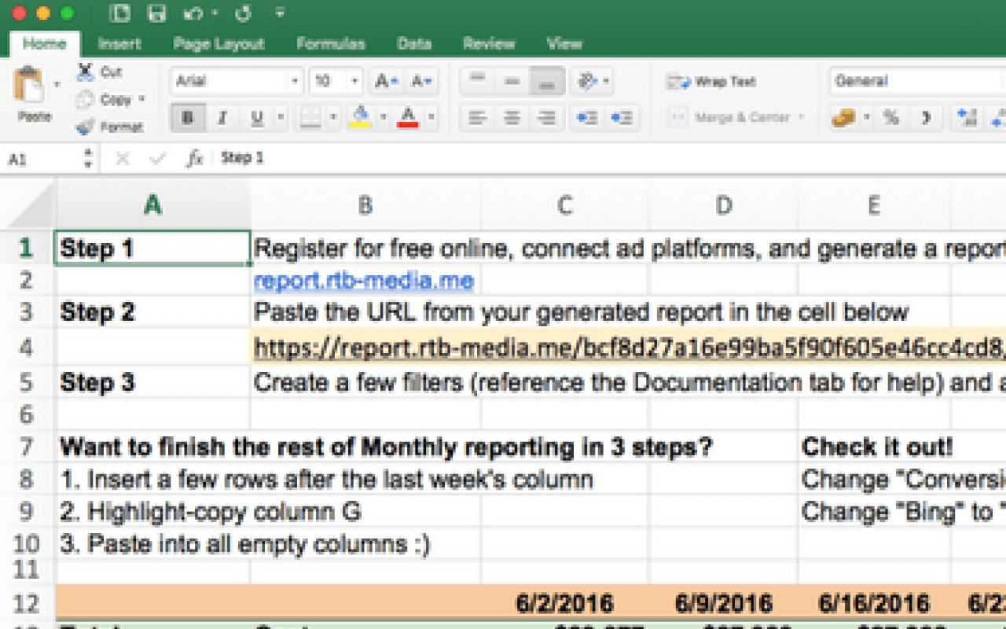Confirm formula entry with checkmark
Viewport: 1006px width, 629px height.
tap(158, 159)
